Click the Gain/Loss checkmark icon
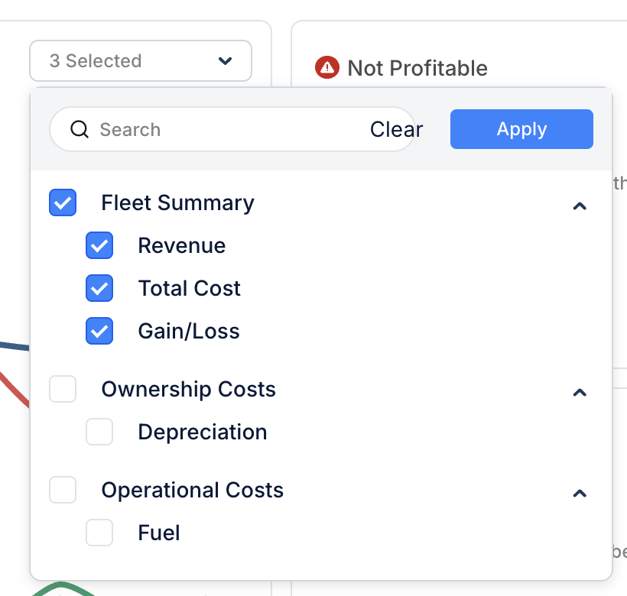The height and width of the screenshot is (596, 627). 99,331
